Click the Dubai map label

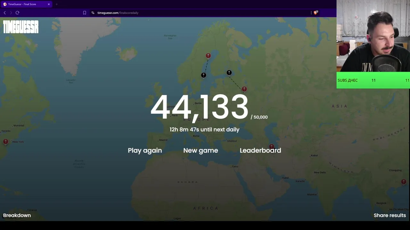(285, 178)
